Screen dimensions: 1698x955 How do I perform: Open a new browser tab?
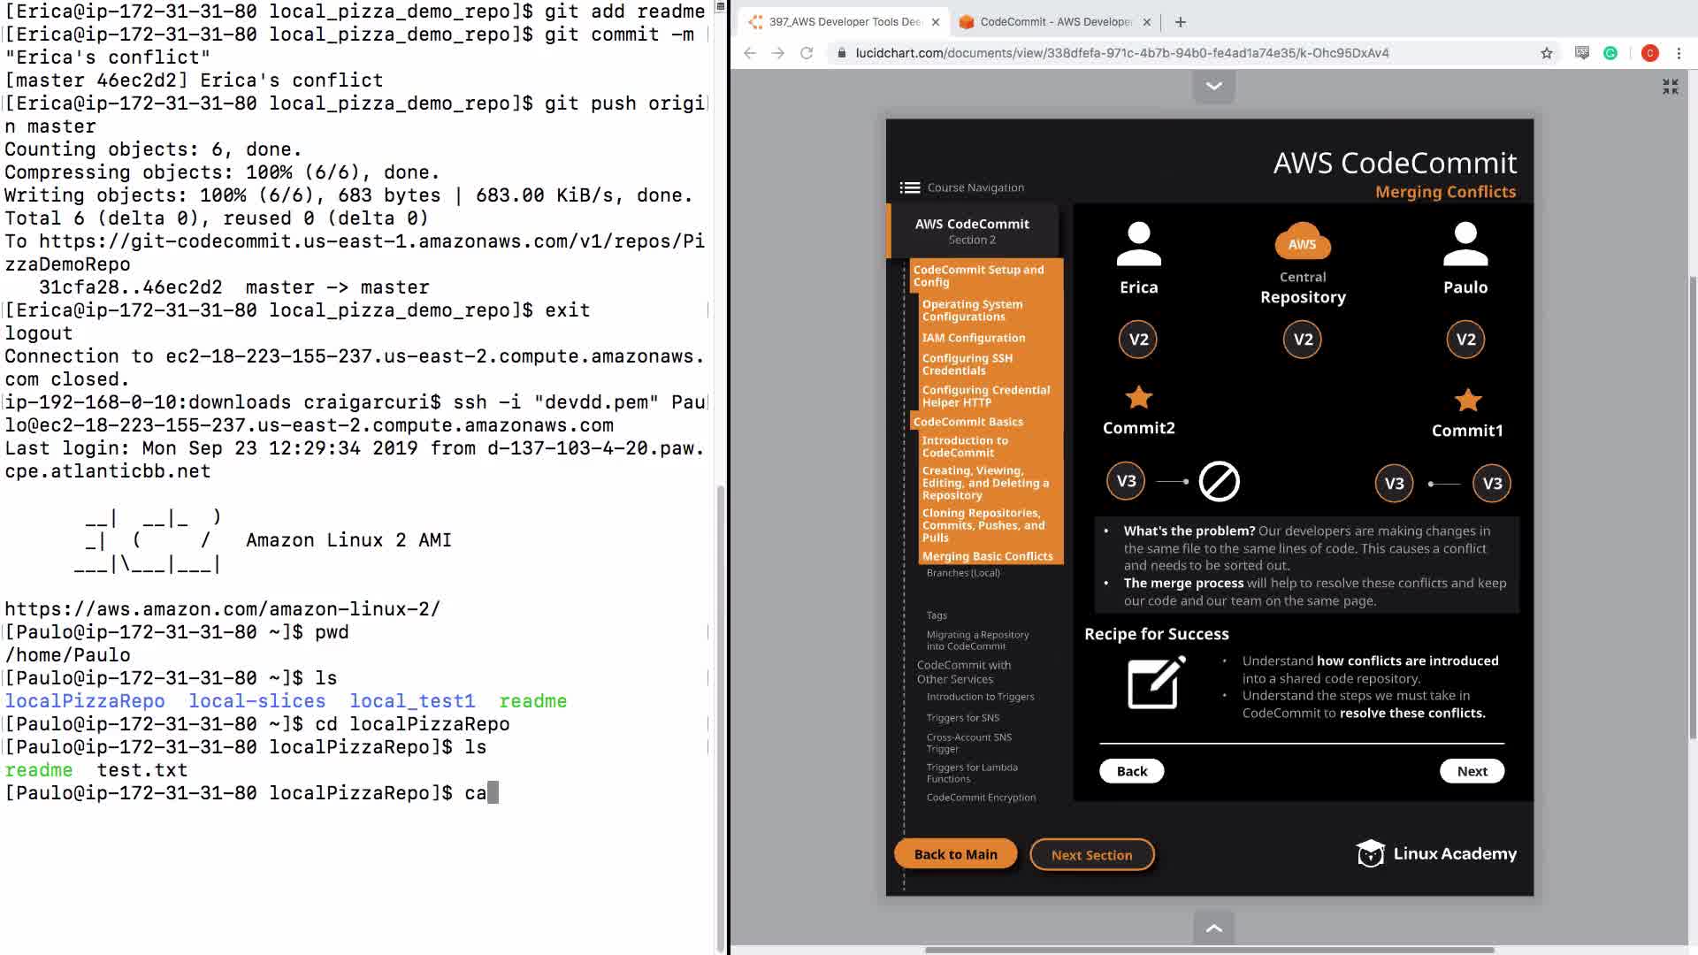[1181, 22]
